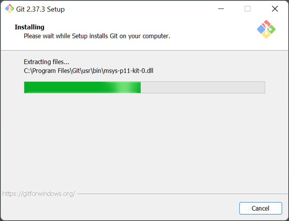This screenshot has height=221, width=289.
Task: Click the "Extracting files..." status label
Action: pos(46,62)
